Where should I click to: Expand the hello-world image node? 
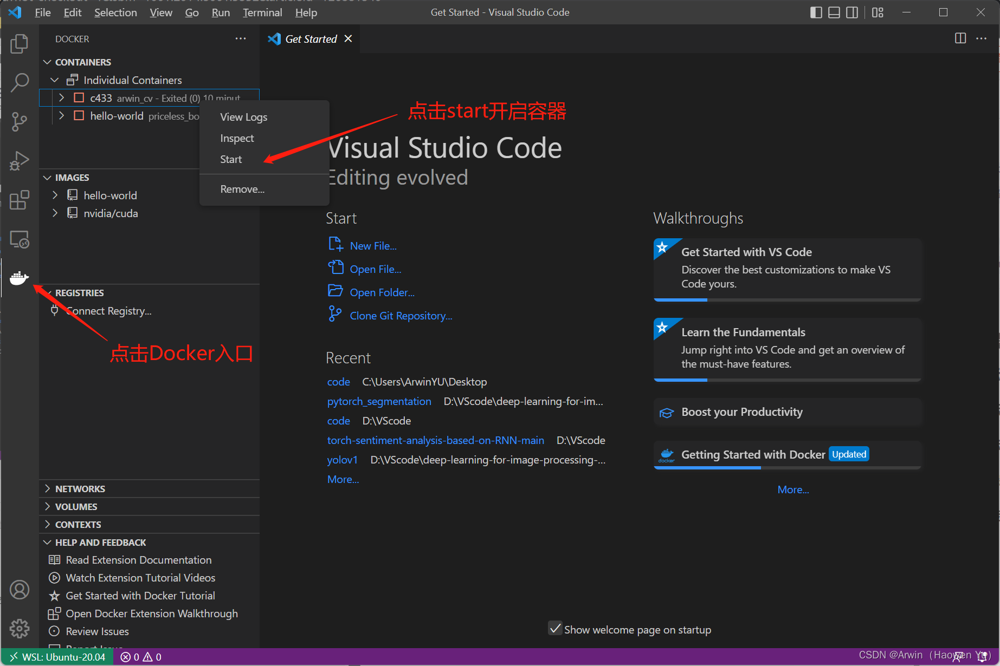click(54, 195)
